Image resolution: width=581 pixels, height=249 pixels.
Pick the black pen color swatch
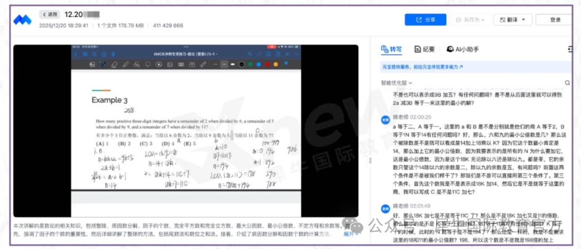[241, 64]
